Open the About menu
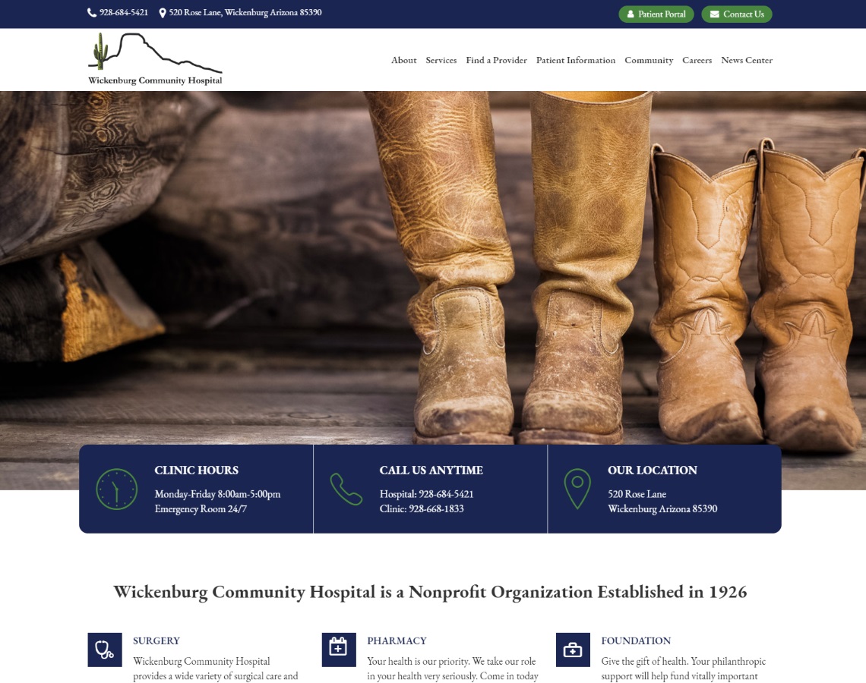 click(403, 60)
